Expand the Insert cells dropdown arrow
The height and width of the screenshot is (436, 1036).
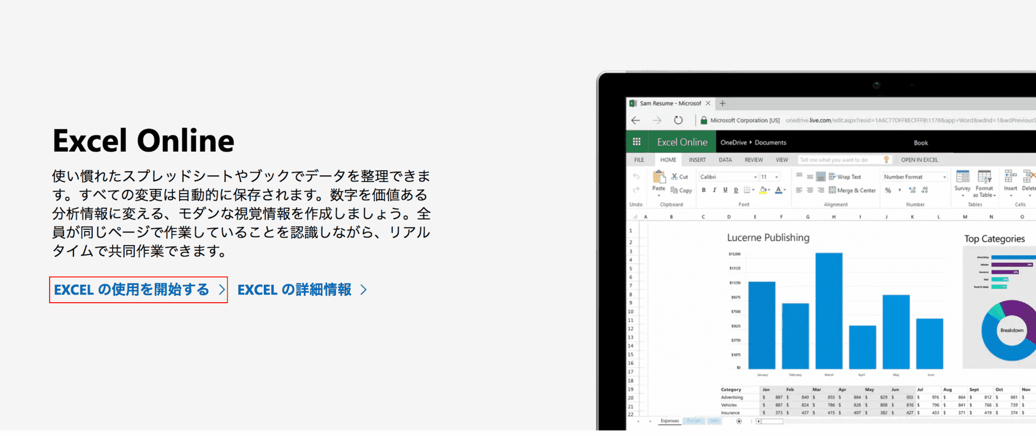point(1010,195)
